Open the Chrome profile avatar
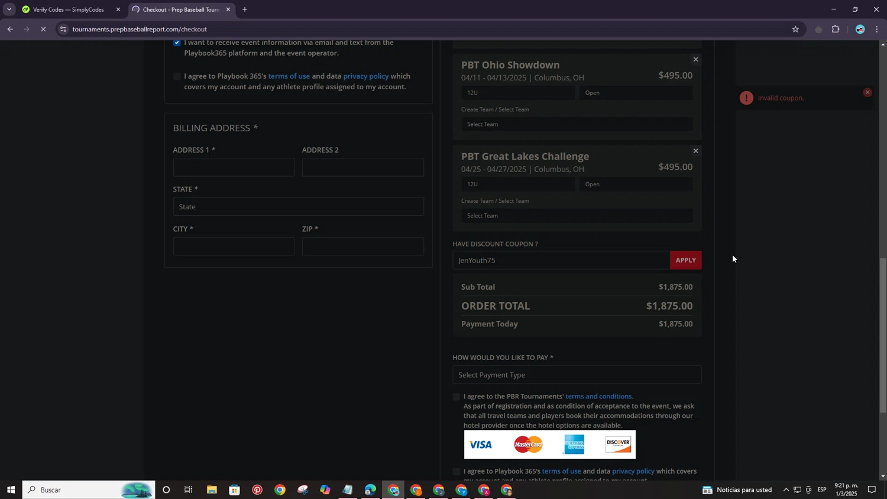Screen dimensions: 887x499 point(860,29)
